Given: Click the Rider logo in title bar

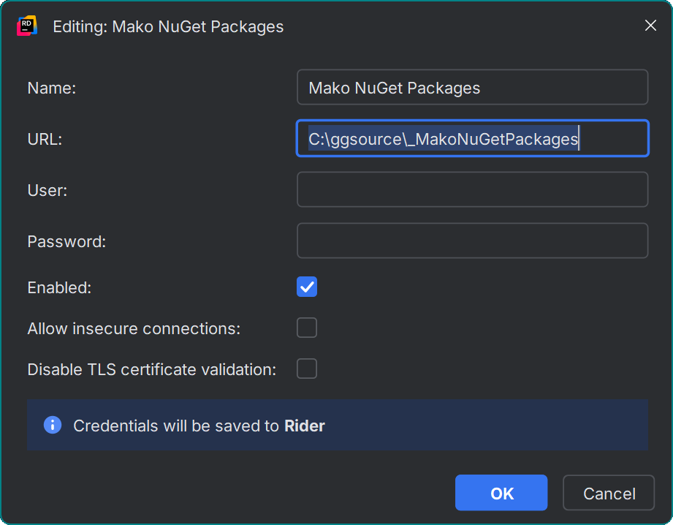Looking at the screenshot, I should tap(27, 26).
